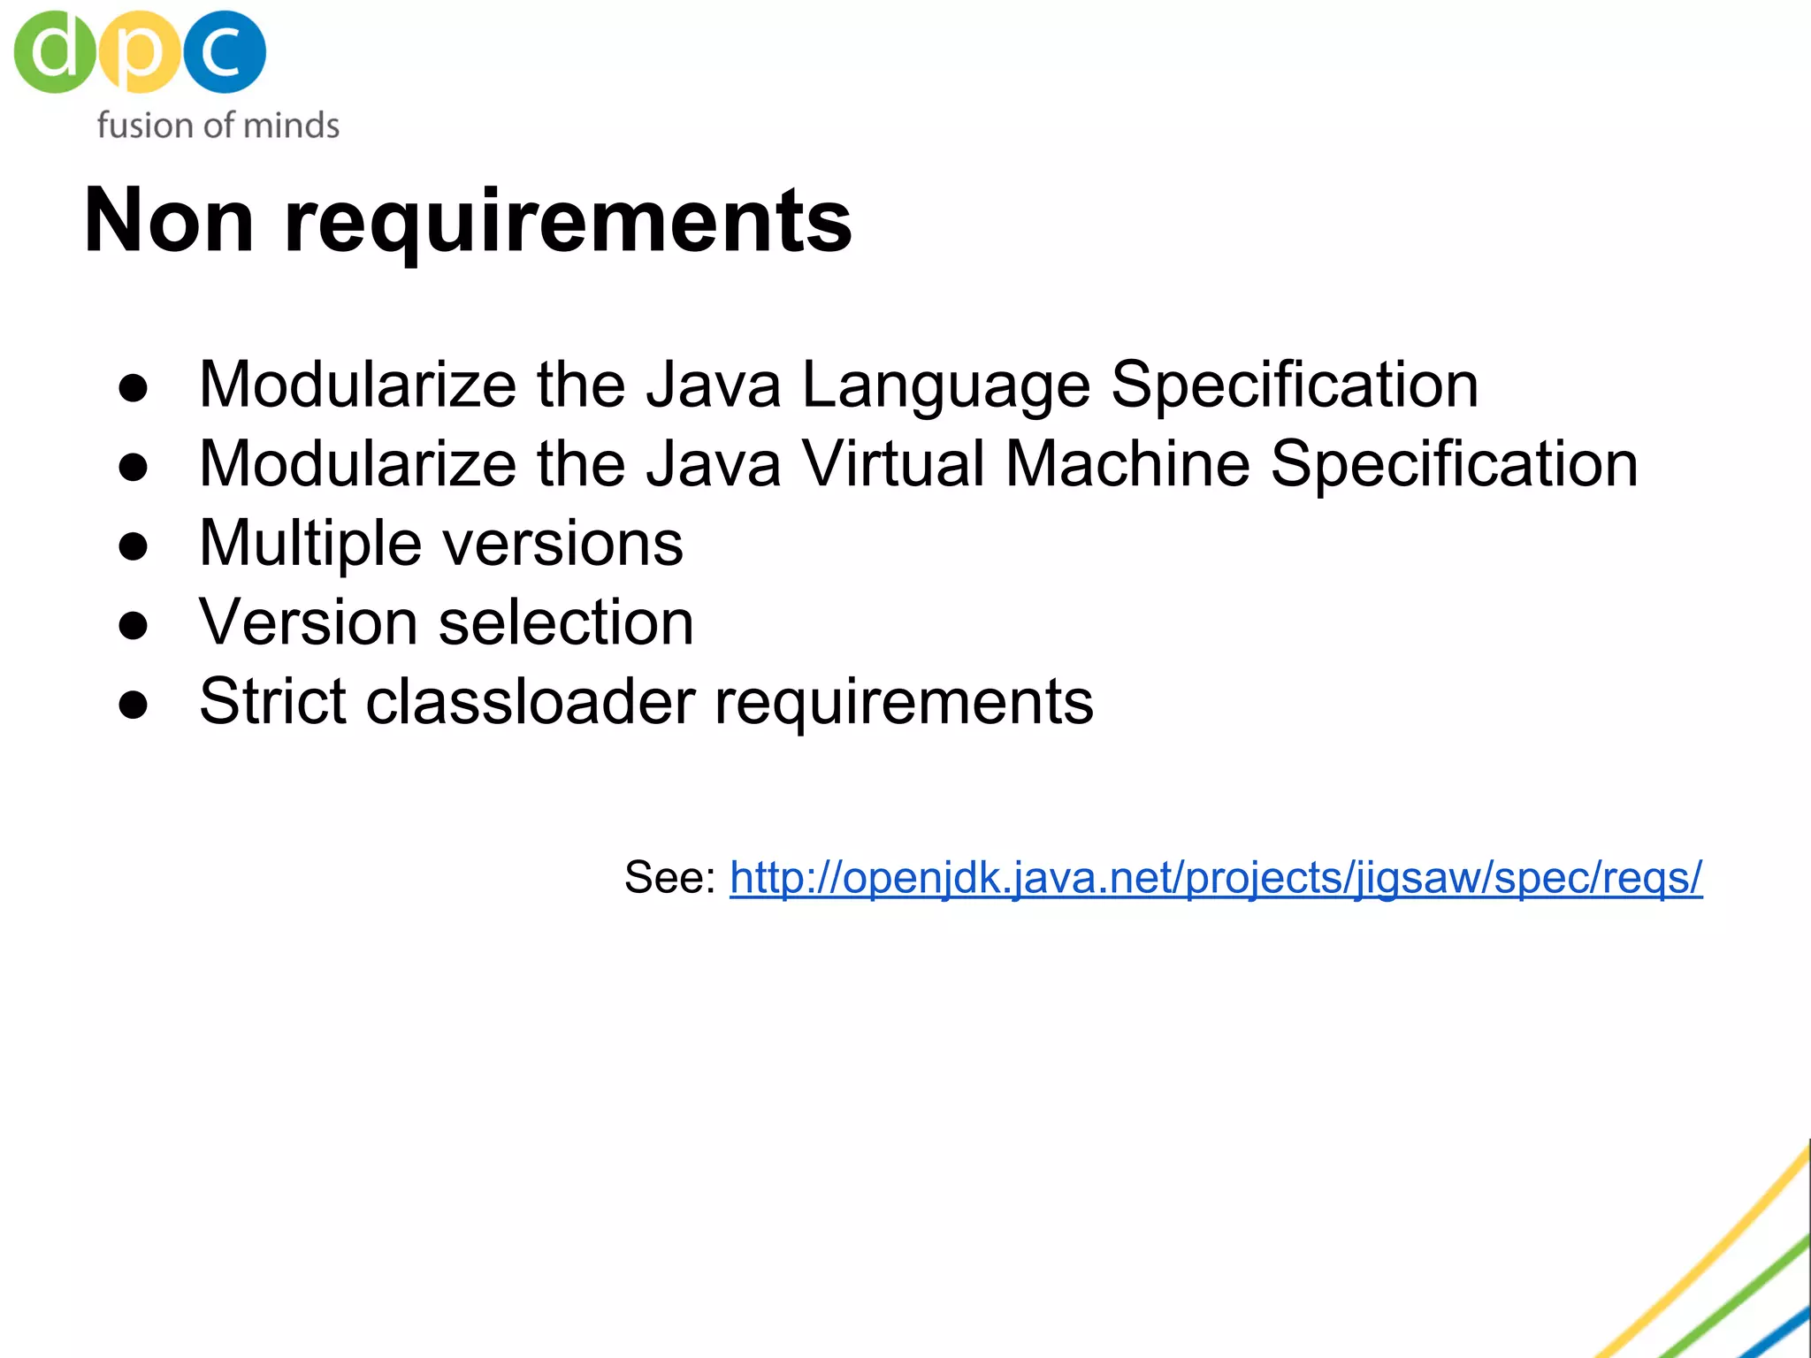Click the 'Strict classloader requirements' bullet text
Image resolution: width=1811 pixels, height=1358 pixels.
646,702
